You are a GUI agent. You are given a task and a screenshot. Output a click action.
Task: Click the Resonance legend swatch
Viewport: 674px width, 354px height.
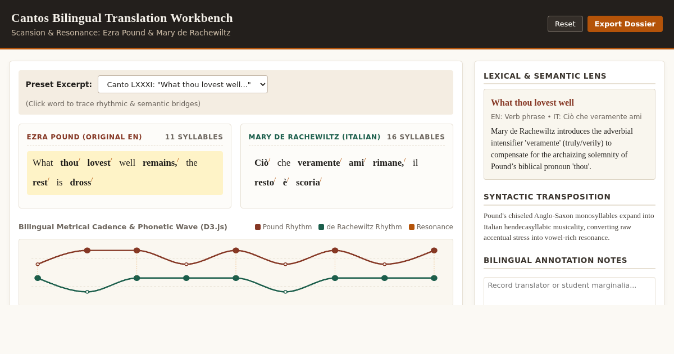412,227
